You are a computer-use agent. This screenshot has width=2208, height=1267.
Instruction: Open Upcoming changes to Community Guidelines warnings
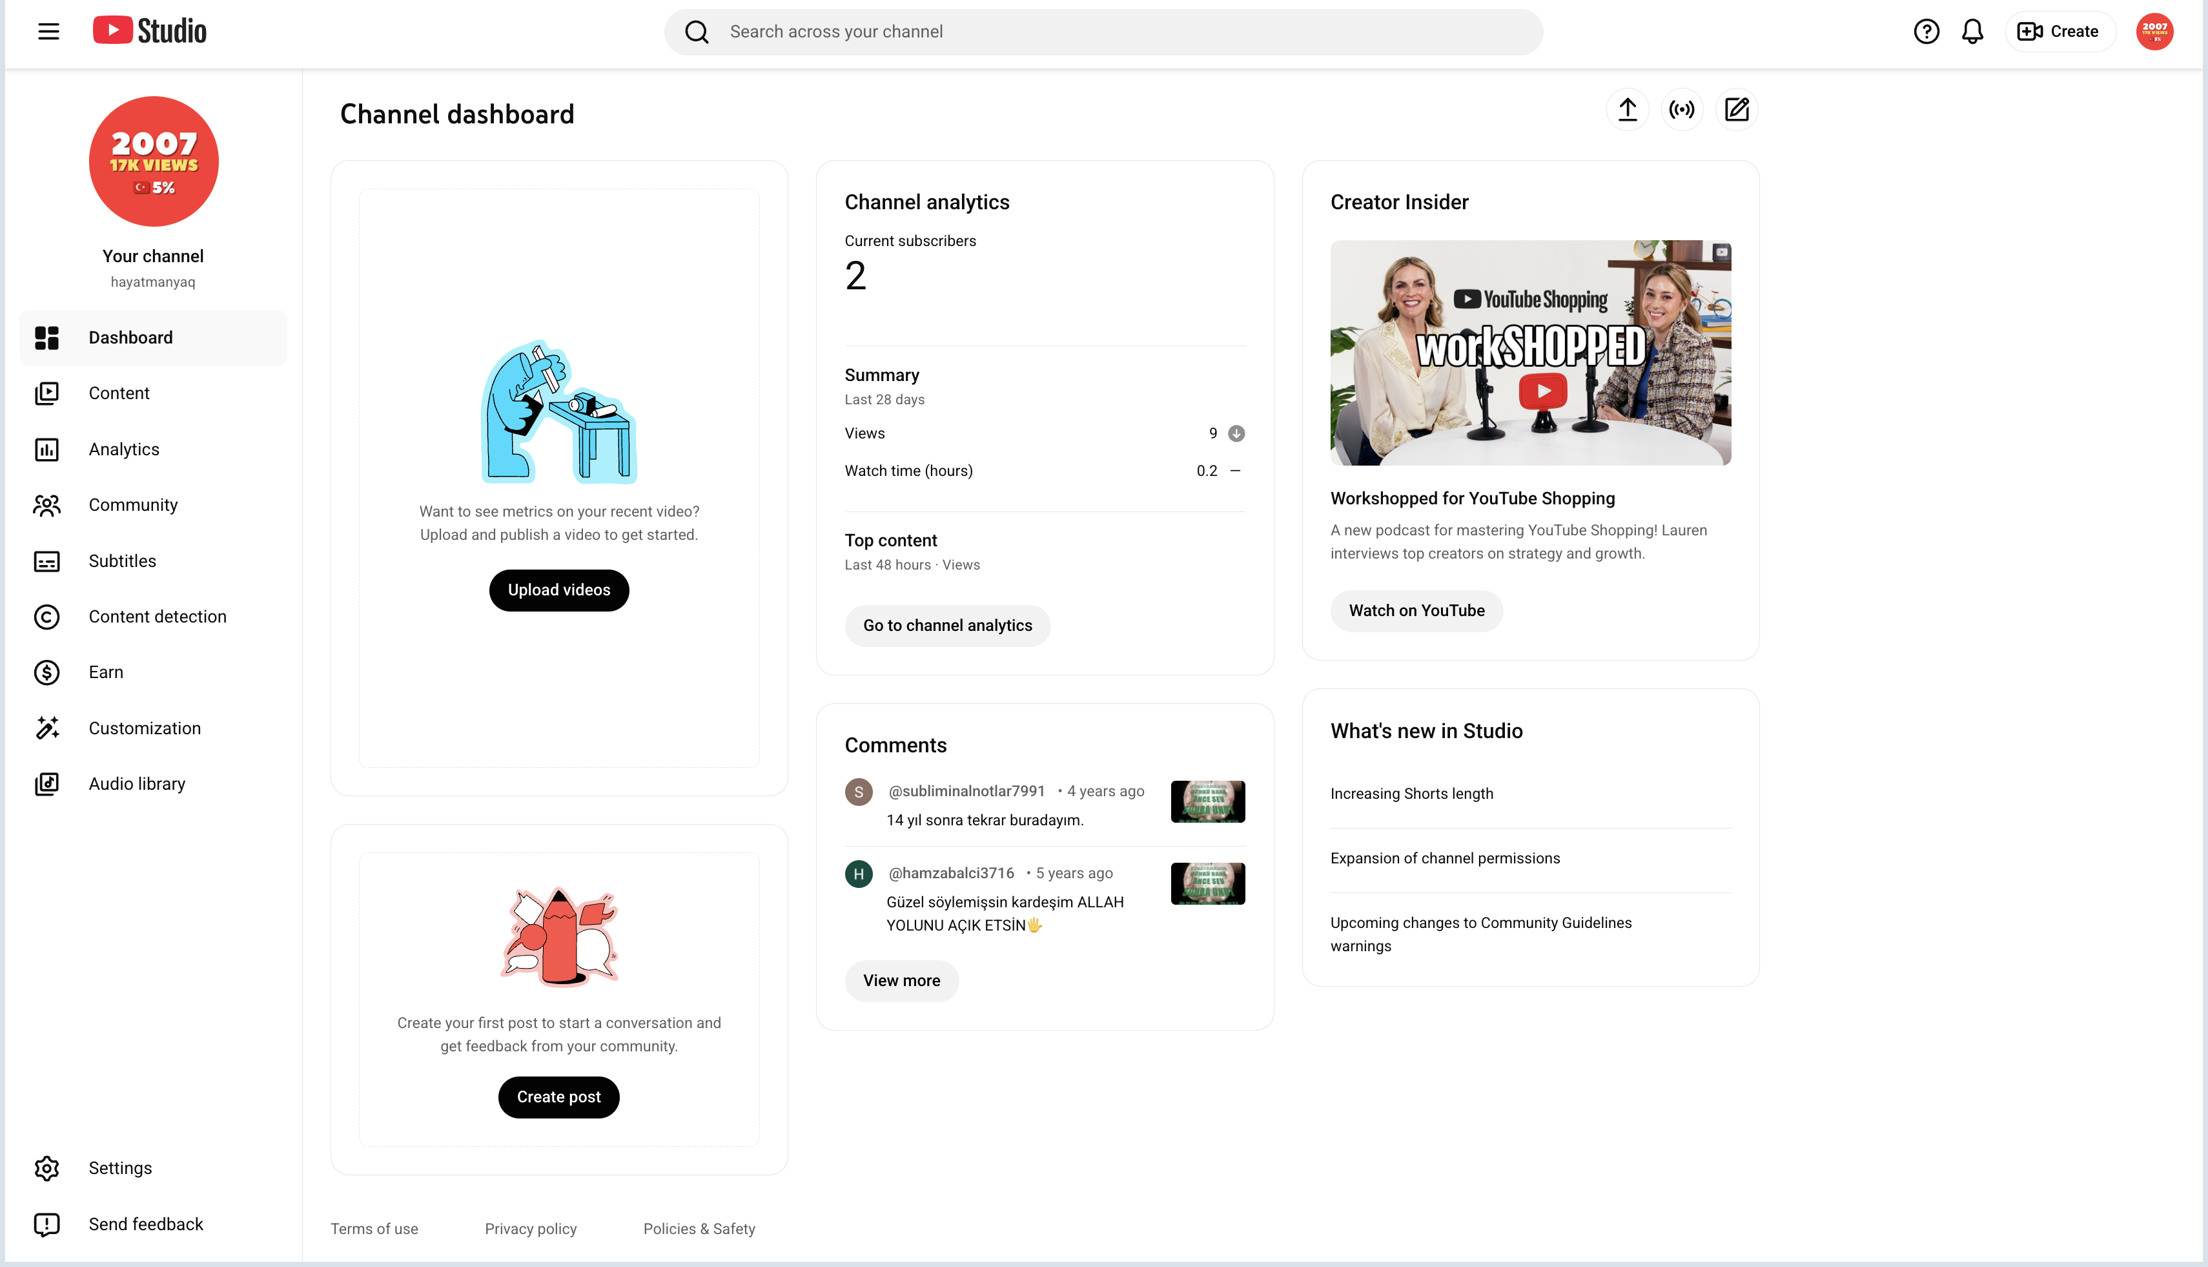pos(1480,934)
